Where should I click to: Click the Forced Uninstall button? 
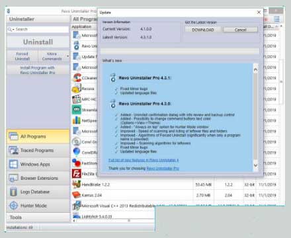pyautogui.click(x=22, y=56)
